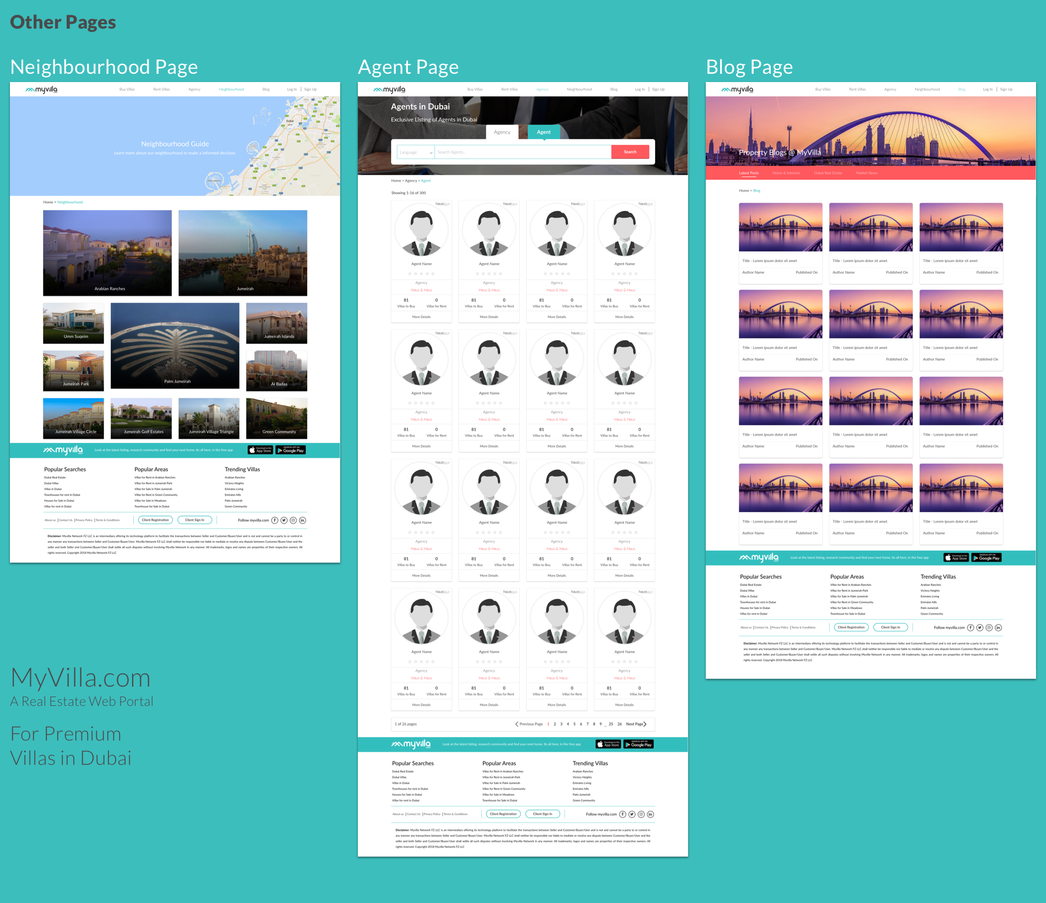Select the teal Agent tab above search box

543,132
